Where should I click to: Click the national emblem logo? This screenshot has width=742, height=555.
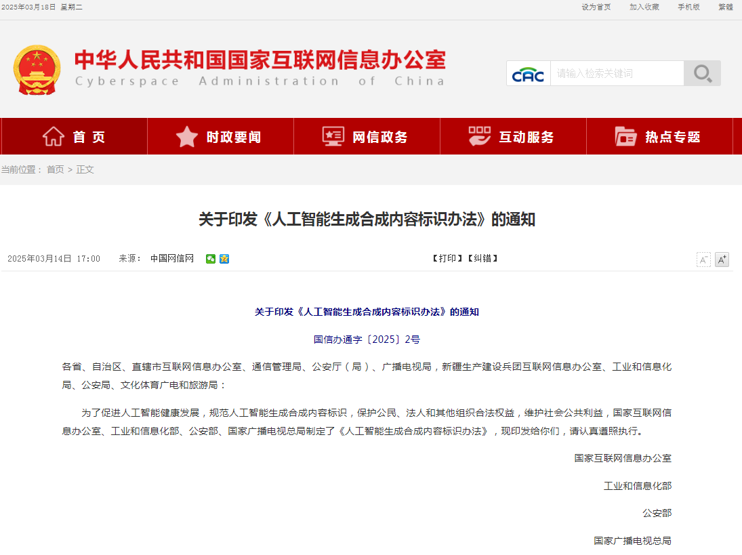click(x=37, y=70)
